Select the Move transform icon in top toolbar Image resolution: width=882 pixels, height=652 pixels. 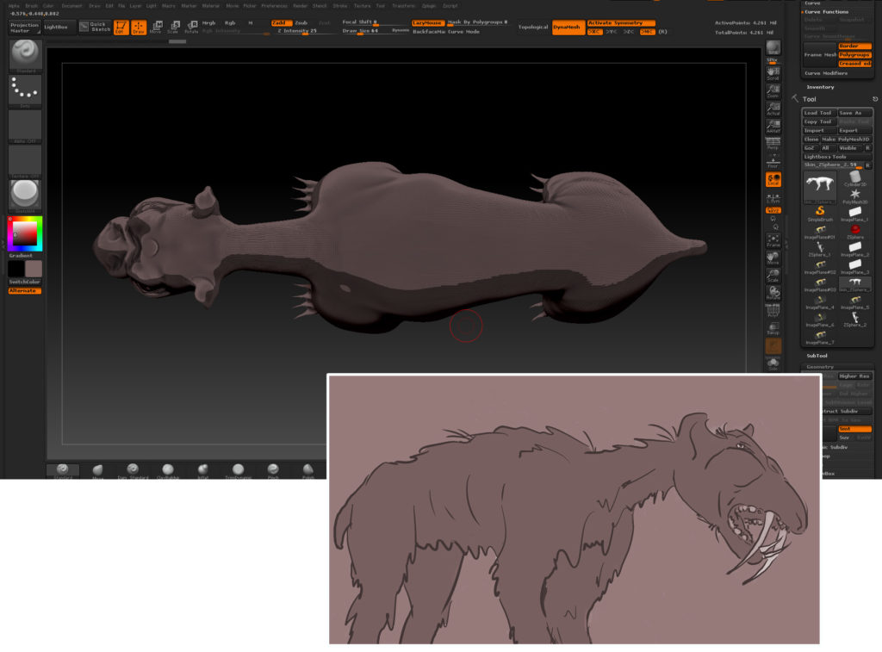click(156, 27)
